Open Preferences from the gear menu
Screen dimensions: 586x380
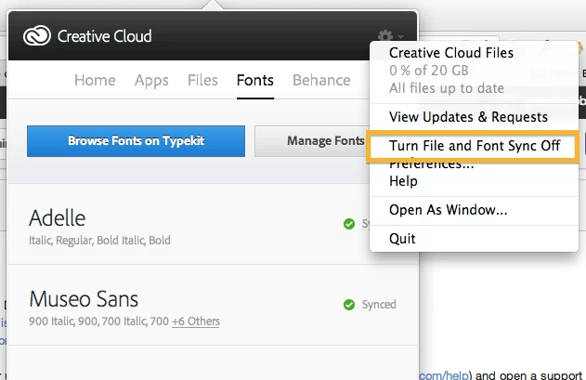coord(431,164)
